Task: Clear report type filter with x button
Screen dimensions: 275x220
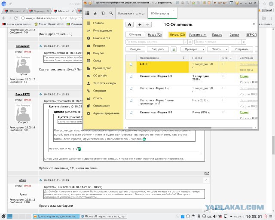Action: pyautogui.click(x=190, y=42)
